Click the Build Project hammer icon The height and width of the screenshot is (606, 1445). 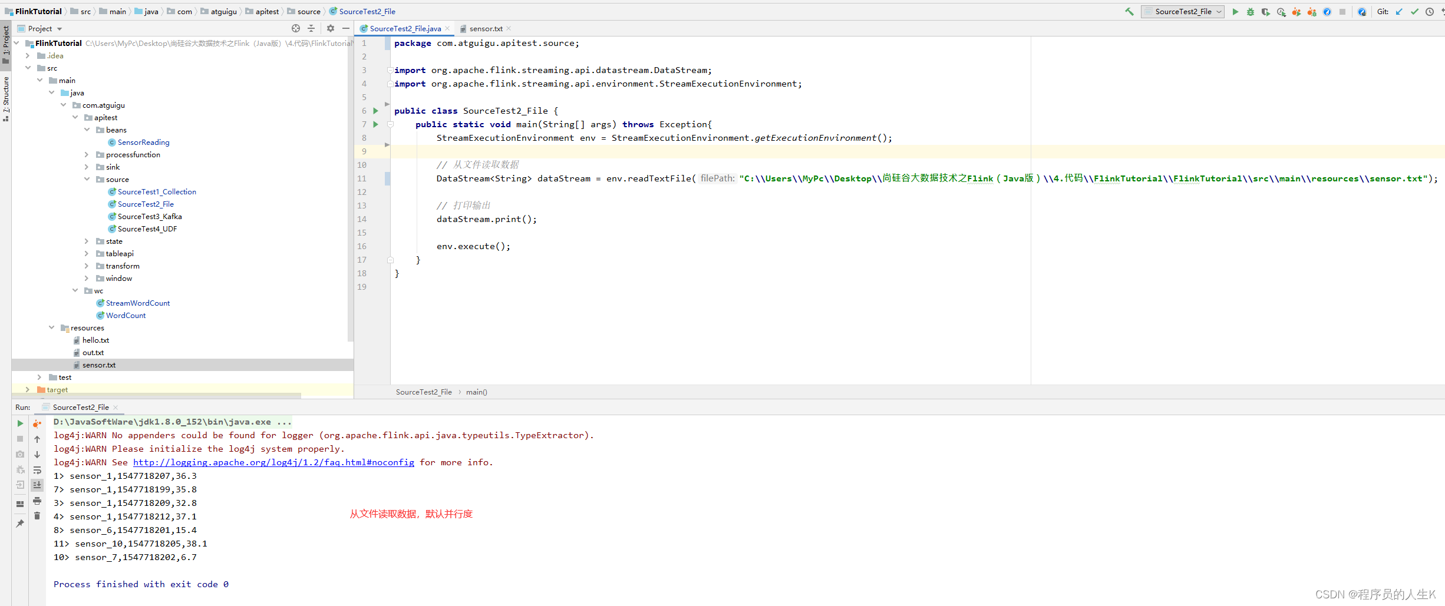[x=1129, y=12]
